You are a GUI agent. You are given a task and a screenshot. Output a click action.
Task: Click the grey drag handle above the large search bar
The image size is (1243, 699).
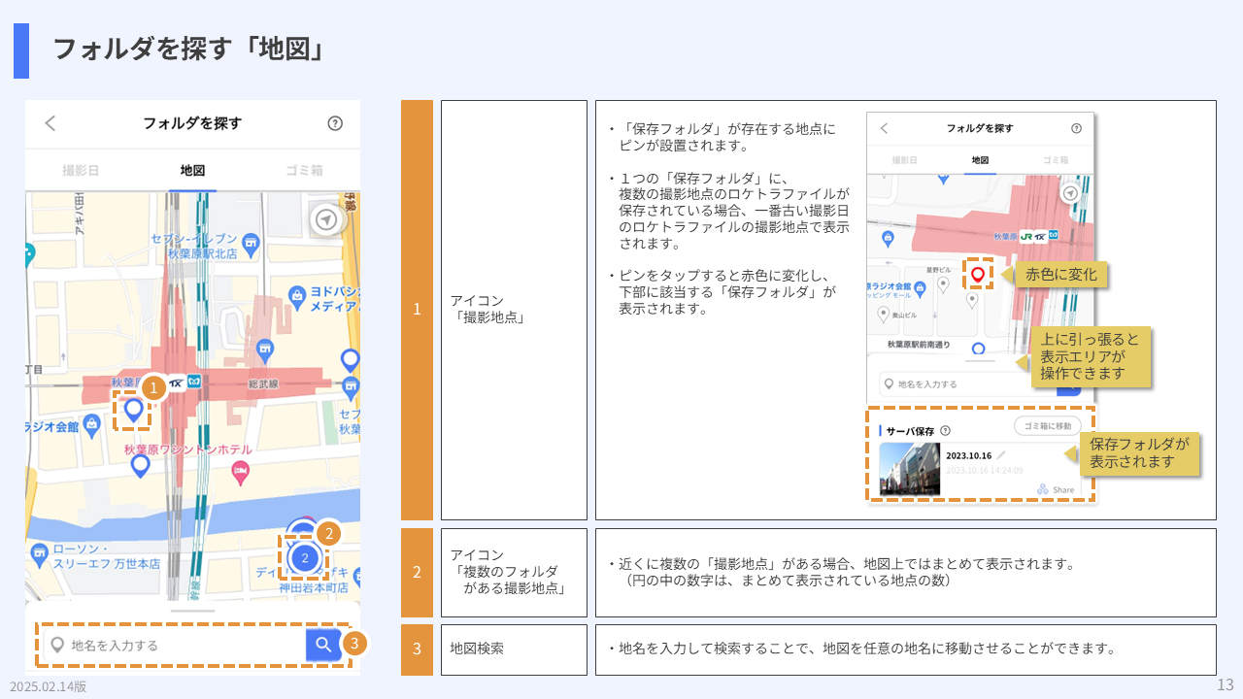tap(192, 611)
